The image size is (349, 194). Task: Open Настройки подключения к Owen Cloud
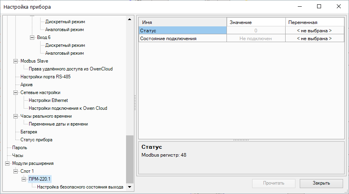tap(68, 108)
